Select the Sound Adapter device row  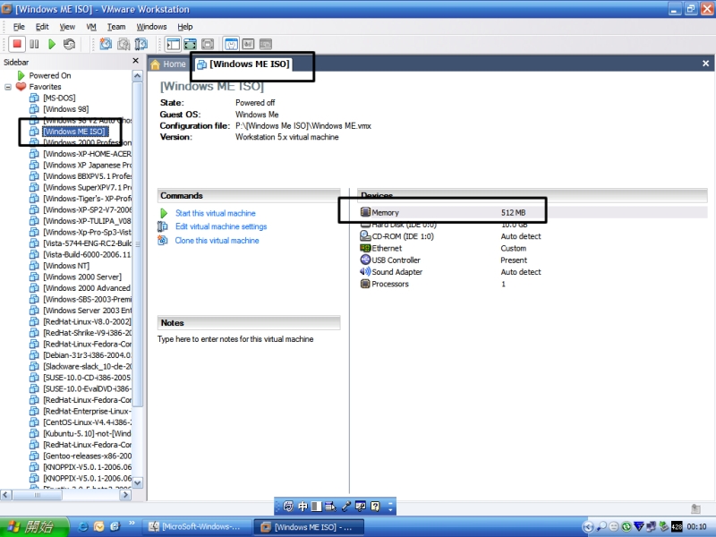(x=533, y=272)
